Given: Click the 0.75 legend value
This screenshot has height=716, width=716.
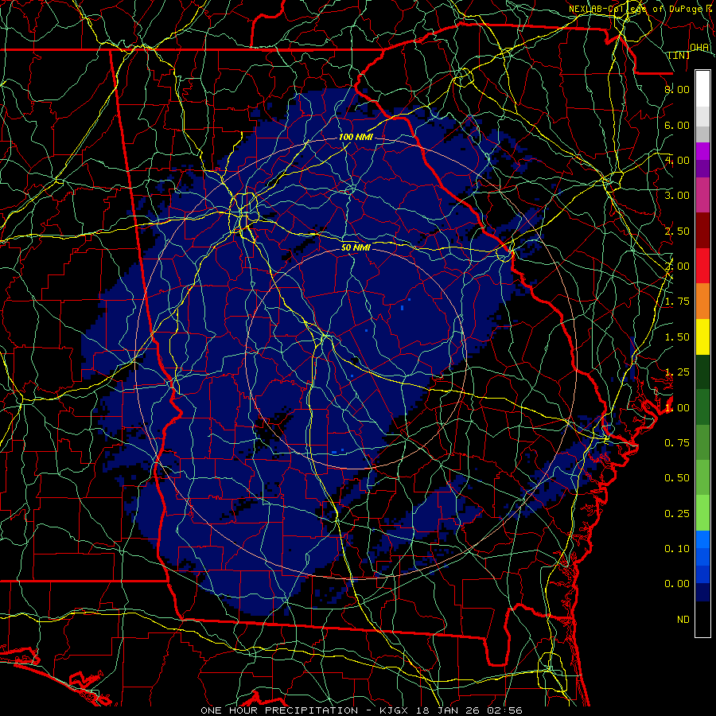Looking at the screenshot, I should click(677, 443).
